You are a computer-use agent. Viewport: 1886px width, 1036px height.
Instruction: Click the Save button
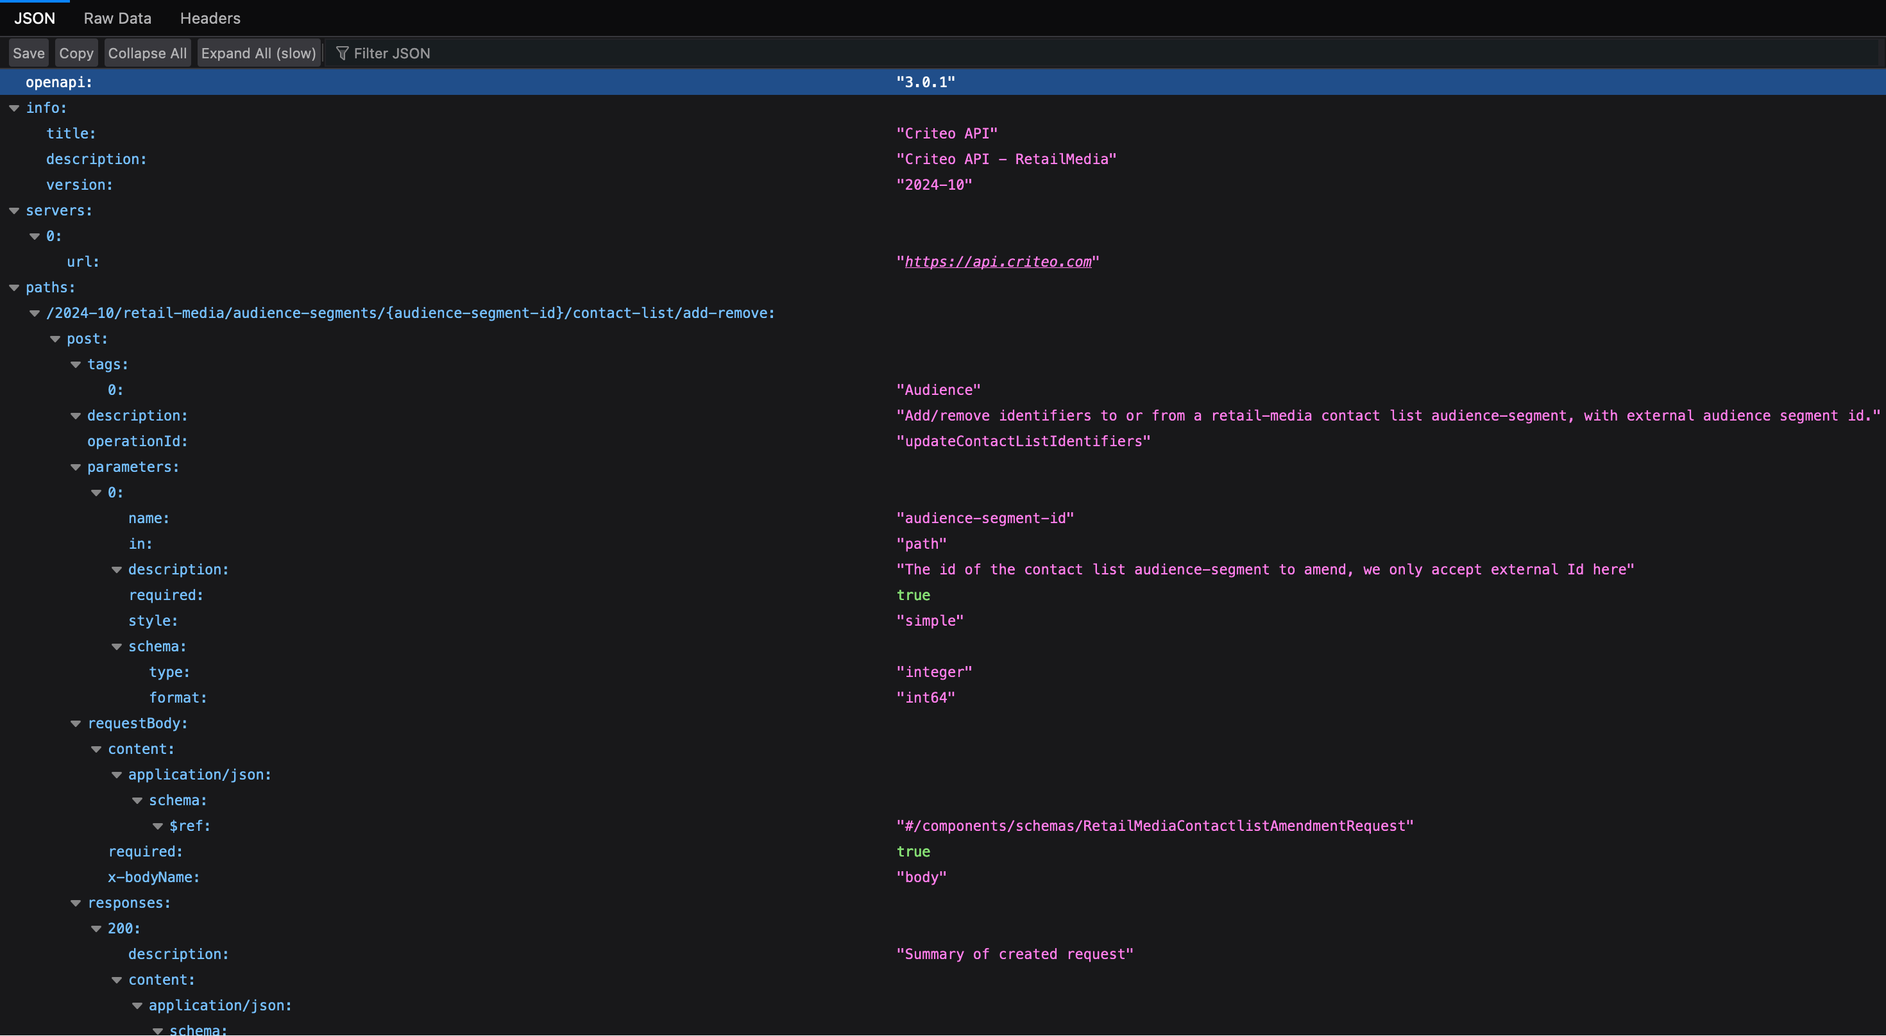pos(27,53)
